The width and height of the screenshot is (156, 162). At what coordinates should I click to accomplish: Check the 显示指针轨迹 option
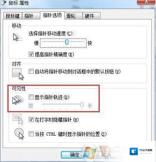(x=31, y=97)
